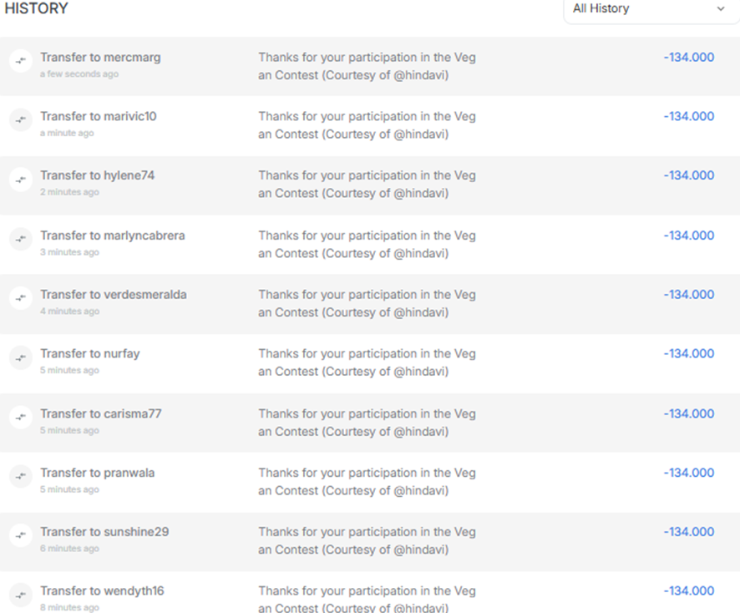
Task: Click transfer icon beside carisma77 row
Action: (x=21, y=418)
